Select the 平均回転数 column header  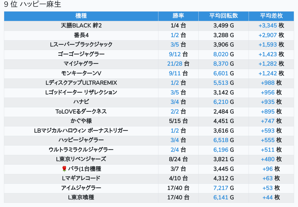point(223,16)
